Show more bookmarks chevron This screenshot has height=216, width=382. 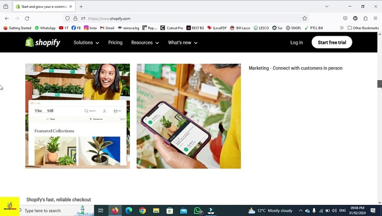pos(342,28)
